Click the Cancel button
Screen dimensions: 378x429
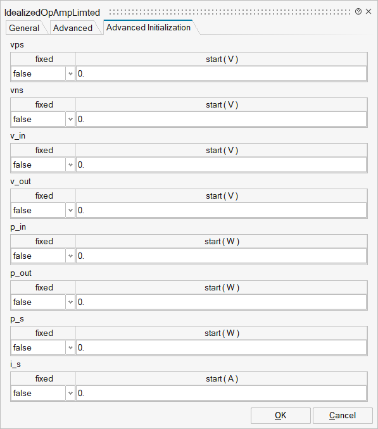(343, 415)
